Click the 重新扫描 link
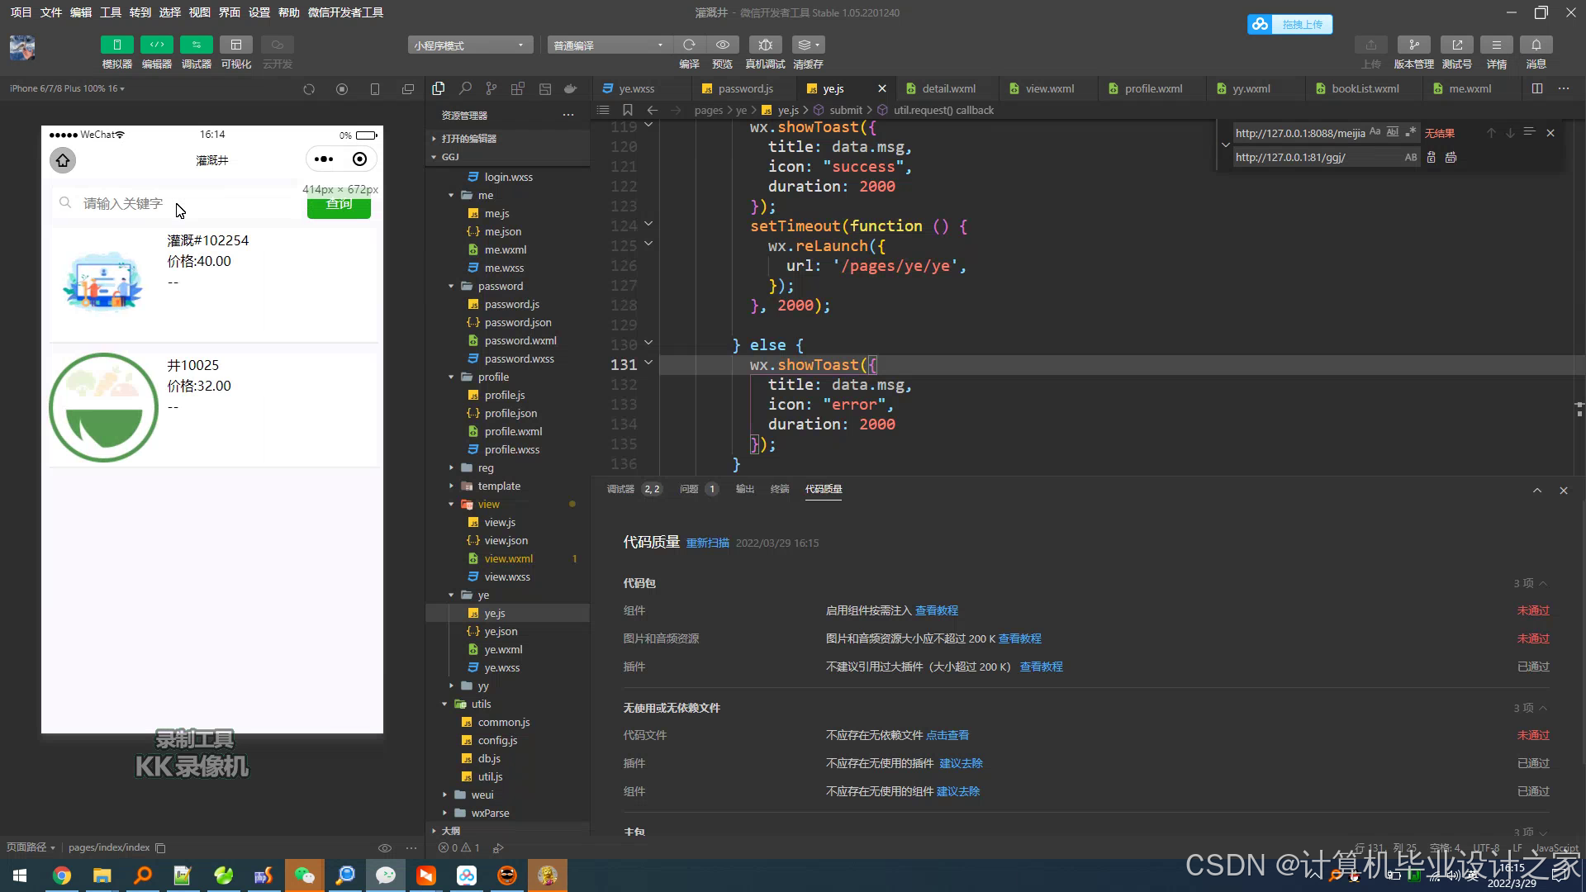1586x892 pixels. (707, 543)
